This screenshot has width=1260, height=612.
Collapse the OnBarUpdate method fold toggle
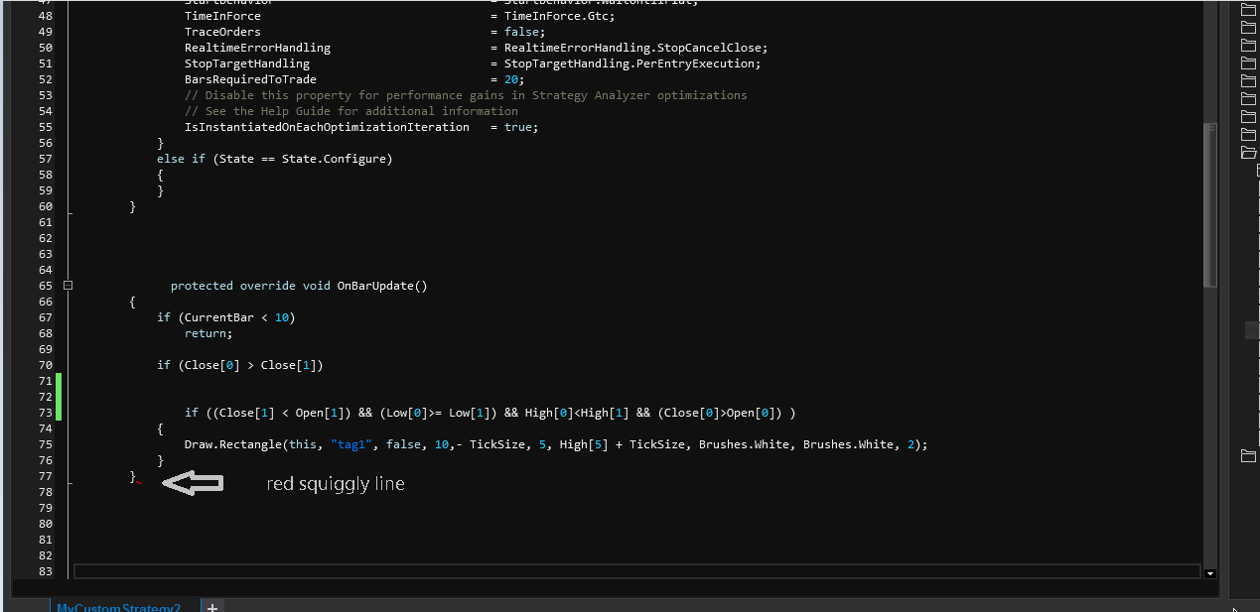pyautogui.click(x=68, y=286)
